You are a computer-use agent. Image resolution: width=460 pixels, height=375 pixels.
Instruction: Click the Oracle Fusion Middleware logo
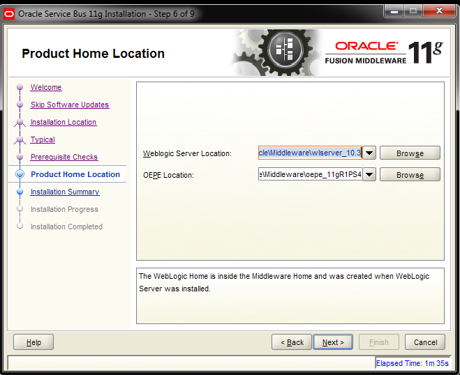tap(384, 52)
